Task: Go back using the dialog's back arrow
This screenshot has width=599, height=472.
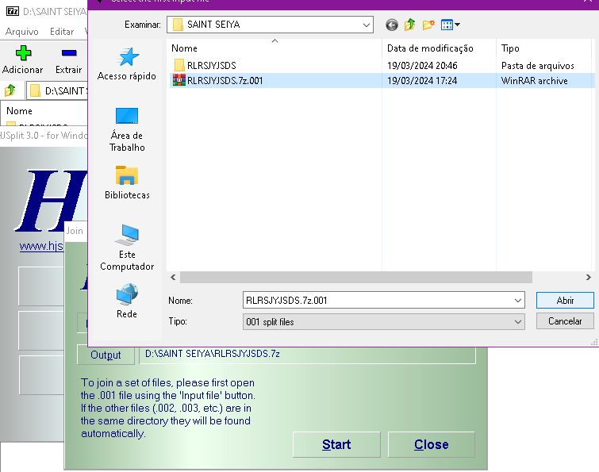Action: (392, 25)
